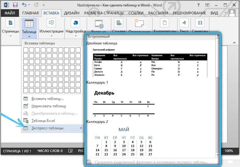Click the pencil icon for Нарисовать таблицу
The image size is (240, 167).
point(26,106)
